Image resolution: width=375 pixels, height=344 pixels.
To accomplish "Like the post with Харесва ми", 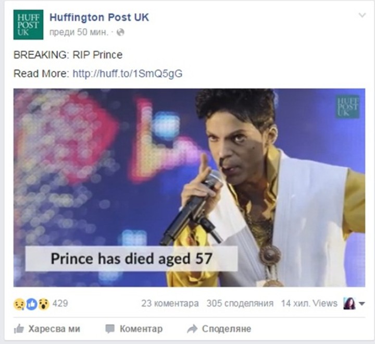I will point(47,329).
